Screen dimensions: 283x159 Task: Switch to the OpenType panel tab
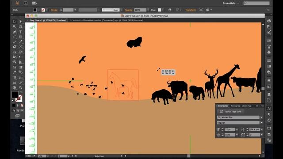point(247,106)
